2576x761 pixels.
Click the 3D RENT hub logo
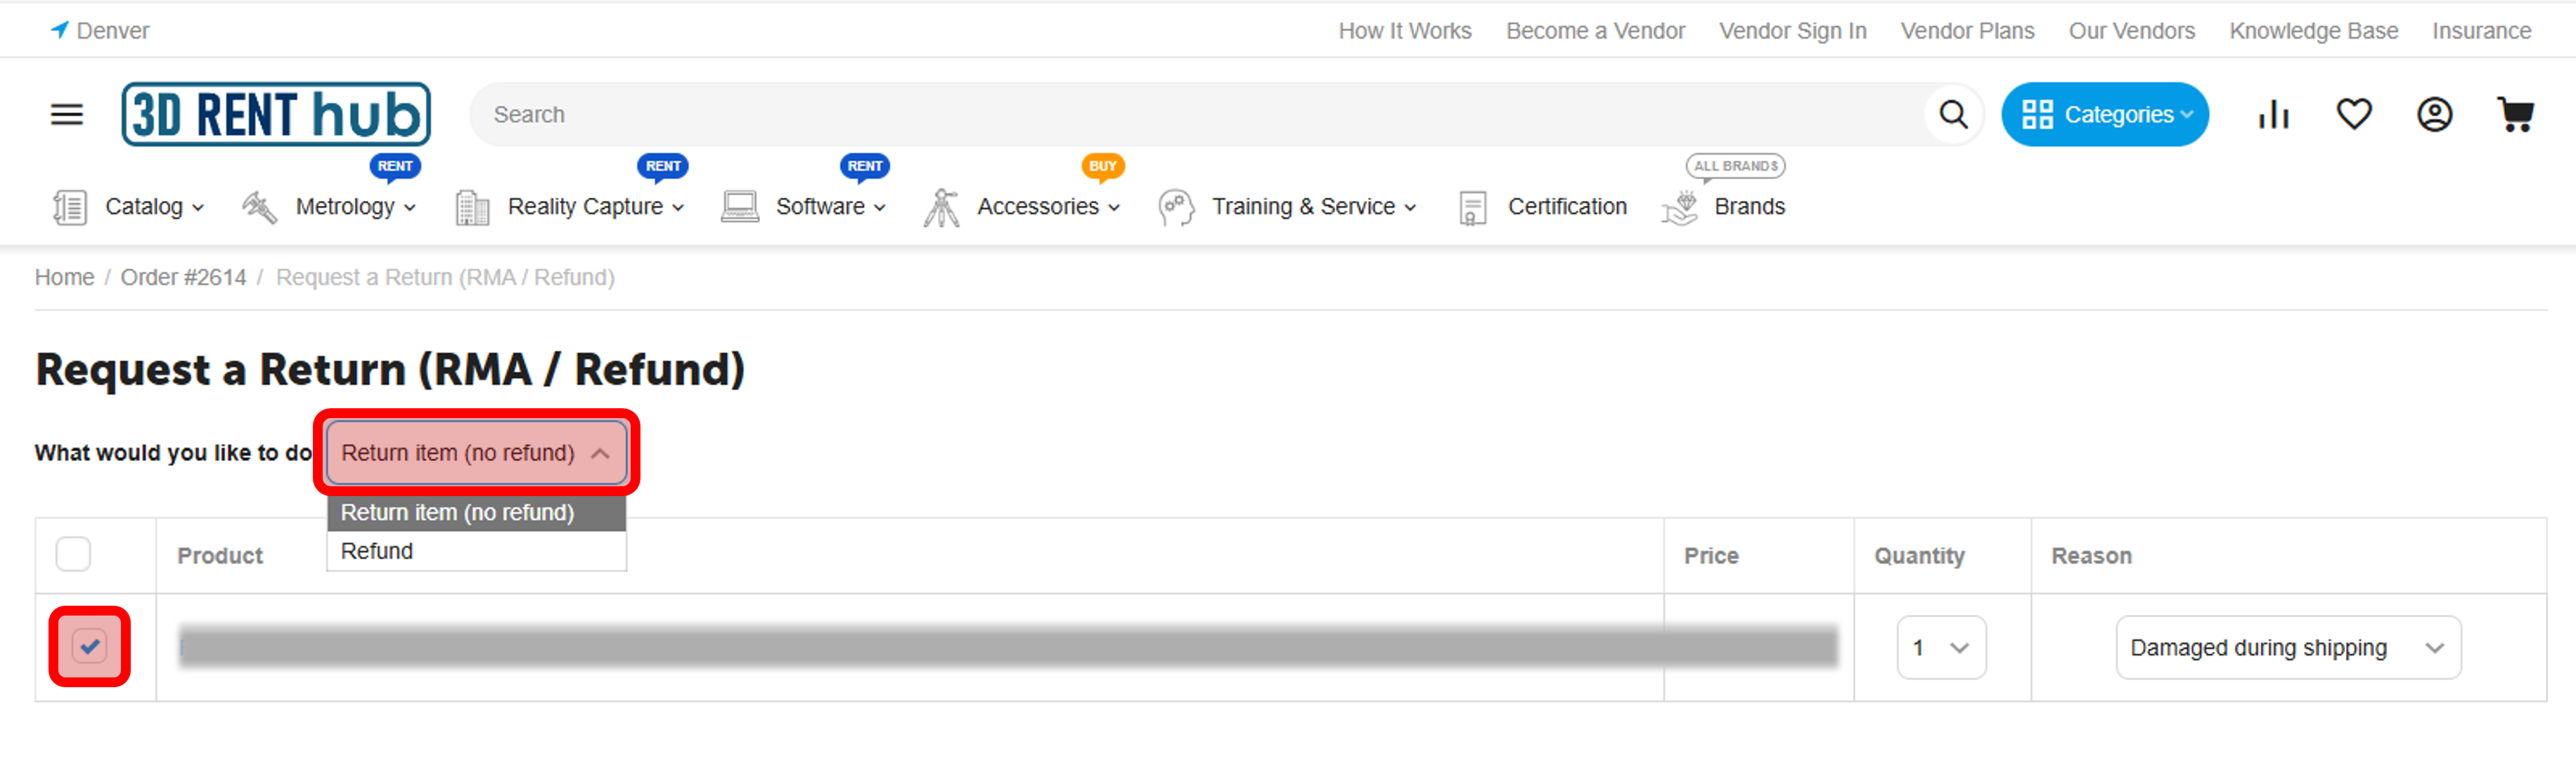pos(276,115)
